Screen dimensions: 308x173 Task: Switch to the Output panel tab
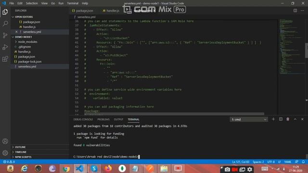[x=118, y=120]
